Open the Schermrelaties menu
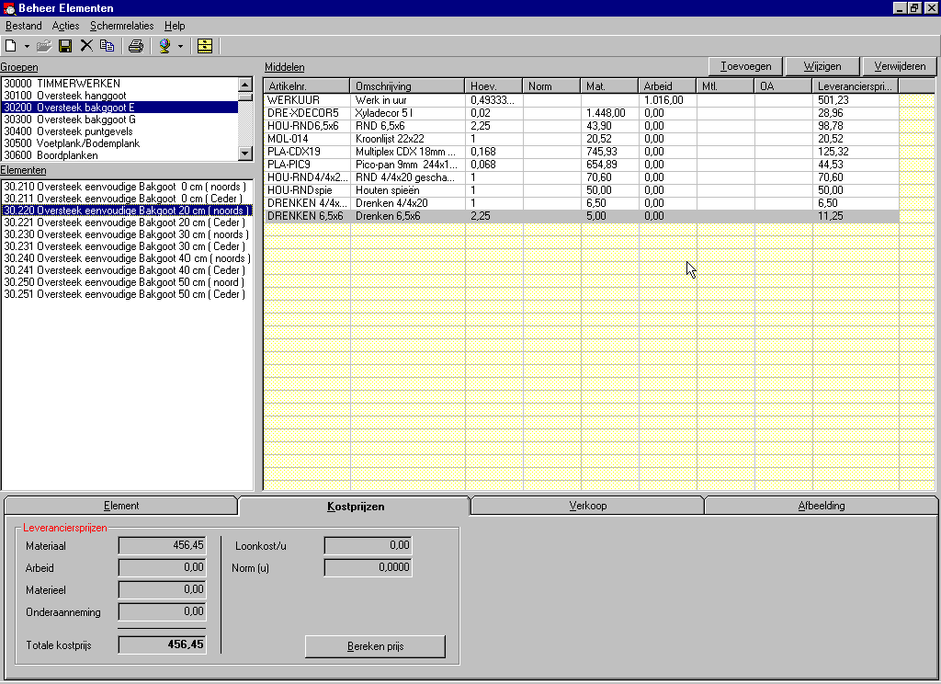This screenshot has height=684, width=941. coord(122,26)
